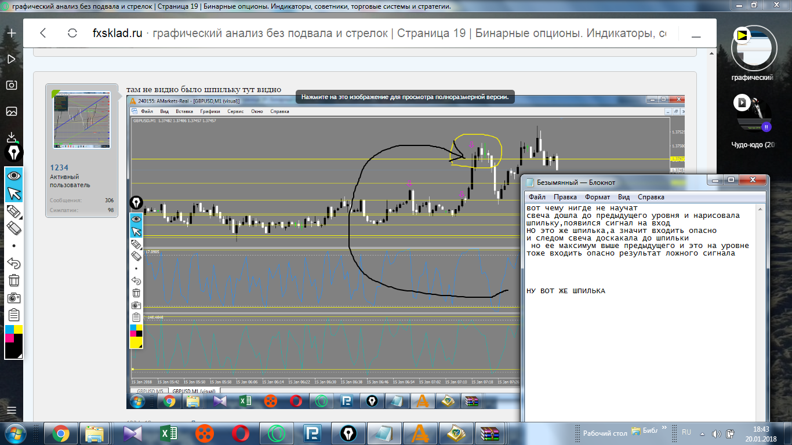Viewport: 792px width, 445px height.
Task: Open Epic Pen button on Windows taskbar
Action: 348,433
